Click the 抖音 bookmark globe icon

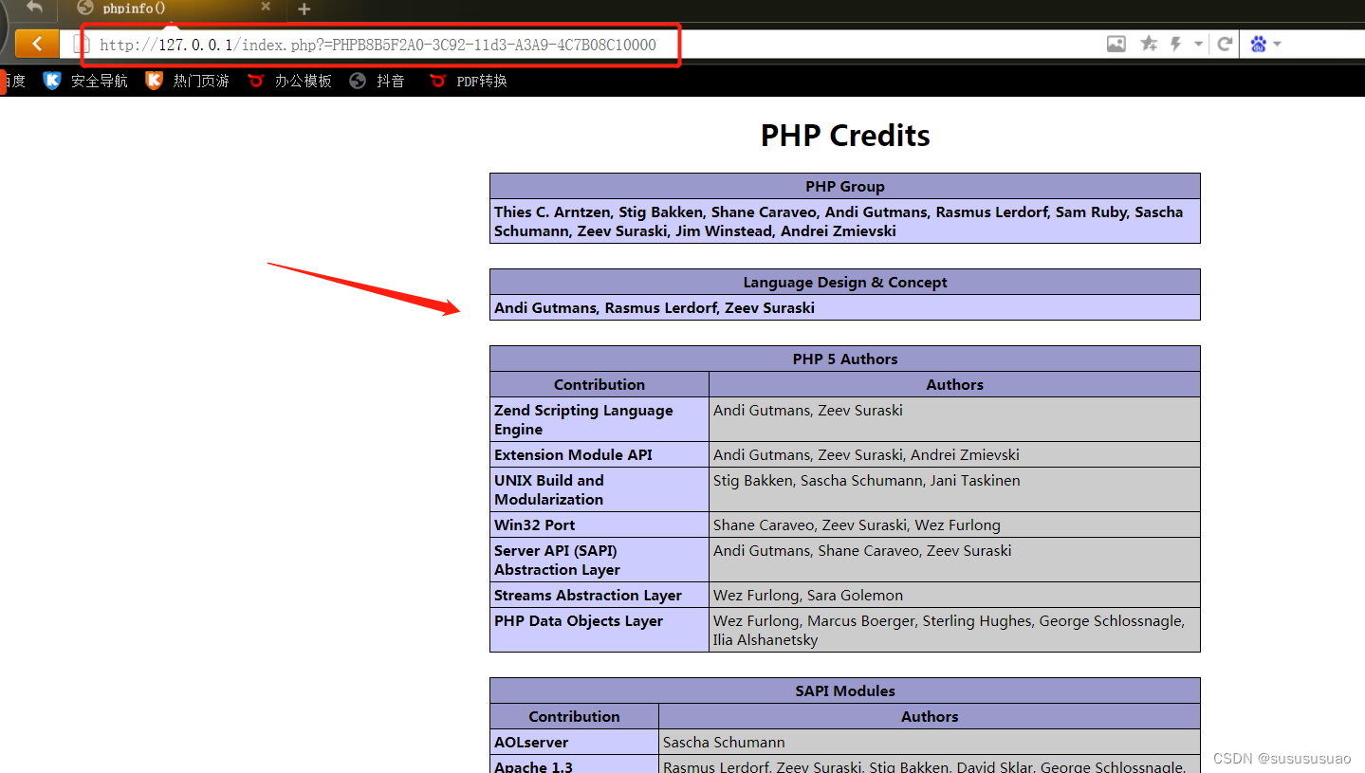click(357, 81)
